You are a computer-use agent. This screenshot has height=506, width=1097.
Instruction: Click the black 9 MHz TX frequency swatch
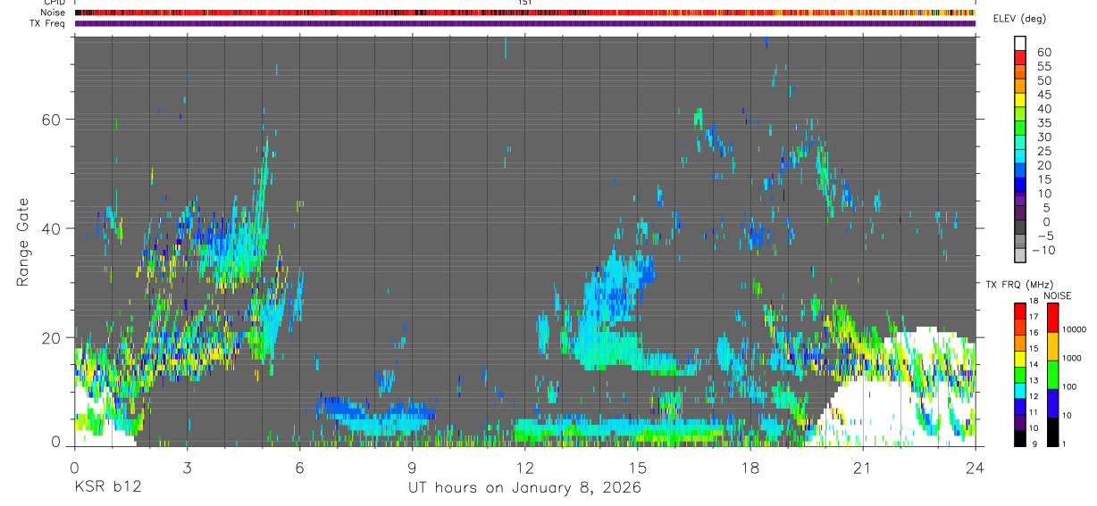pyautogui.click(x=1020, y=438)
